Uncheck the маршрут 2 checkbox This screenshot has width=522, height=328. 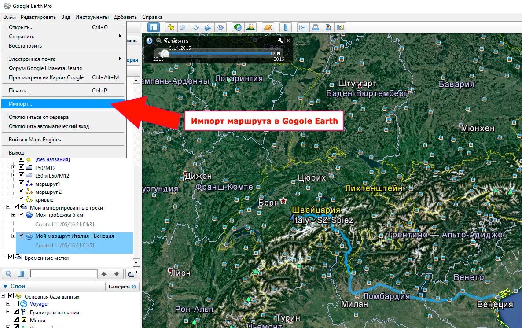(x=22, y=191)
